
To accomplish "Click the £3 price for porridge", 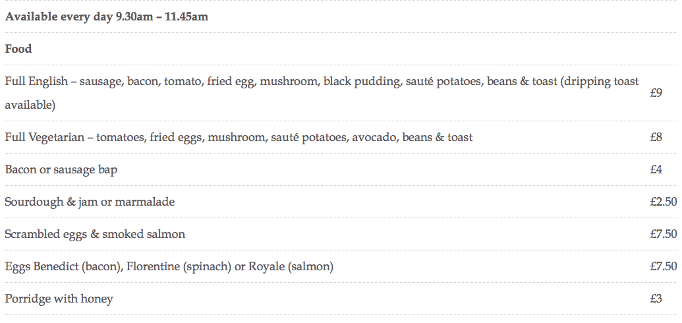I will pyautogui.click(x=656, y=299).
